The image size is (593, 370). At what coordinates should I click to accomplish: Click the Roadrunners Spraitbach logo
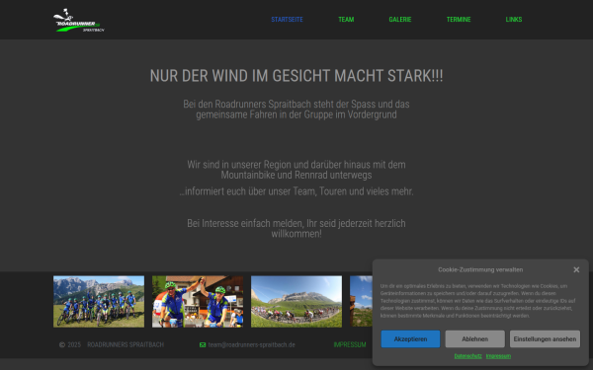tap(79, 21)
